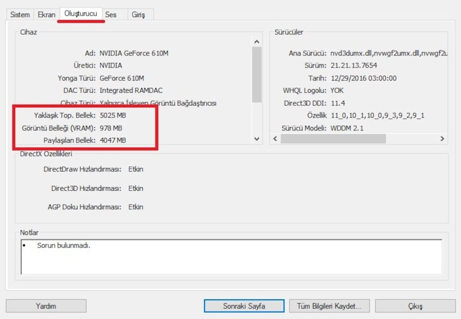Image resolution: width=461 pixels, height=319 pixels.
Task: Click the Ana Sürücü nvd3dumx.dll value
Action: tap(389, 53)
